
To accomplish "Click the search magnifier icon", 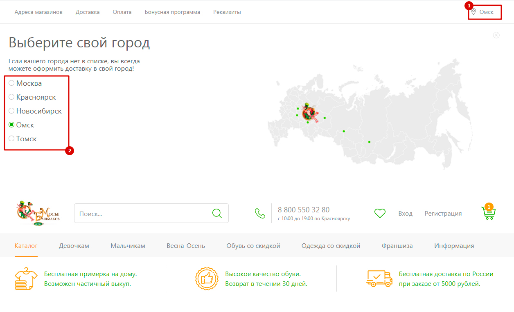I will coord(217,213).
